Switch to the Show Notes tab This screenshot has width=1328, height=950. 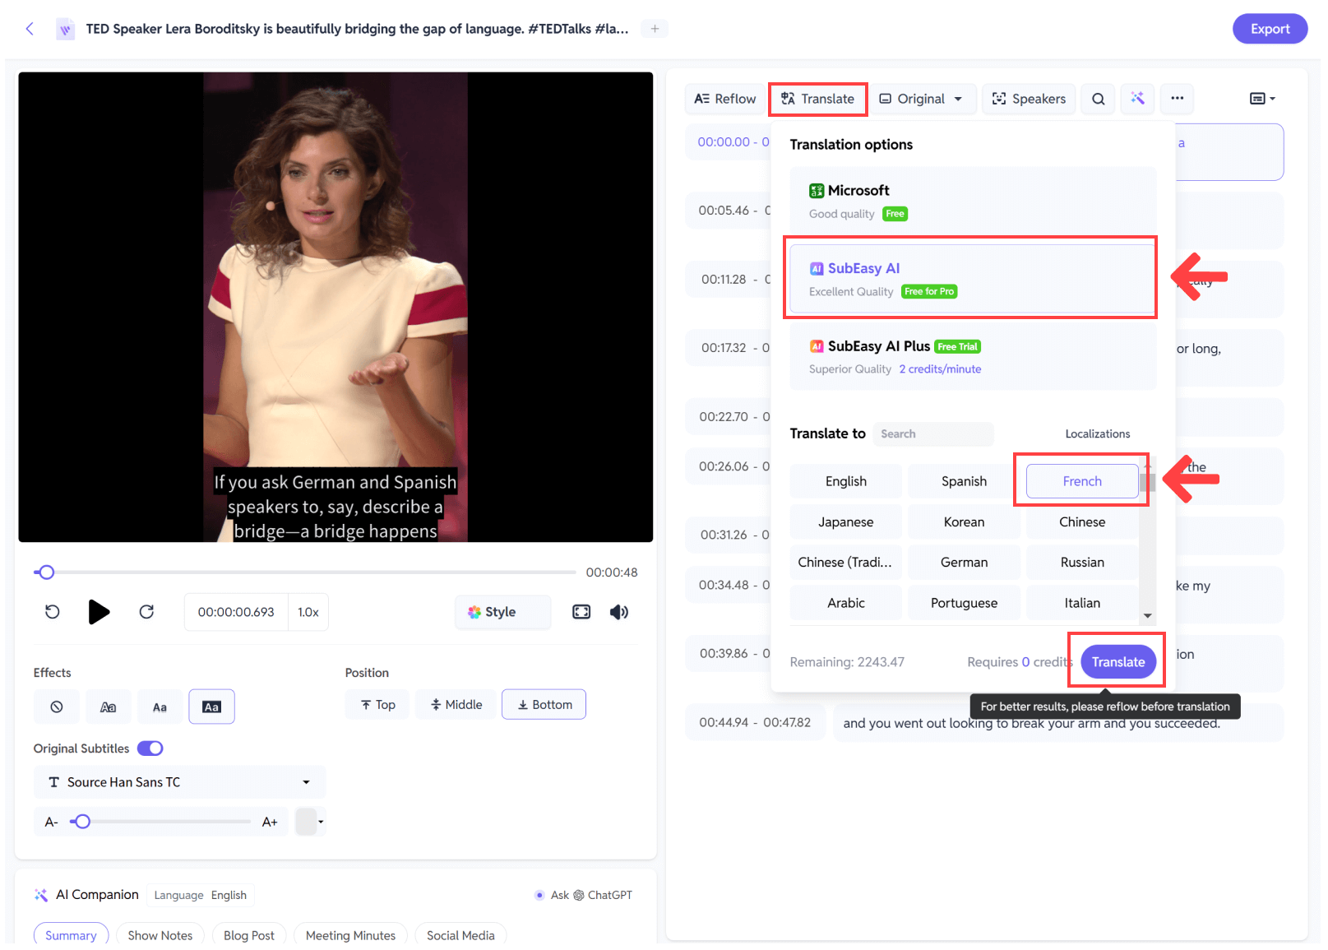(x=160, y=935)
